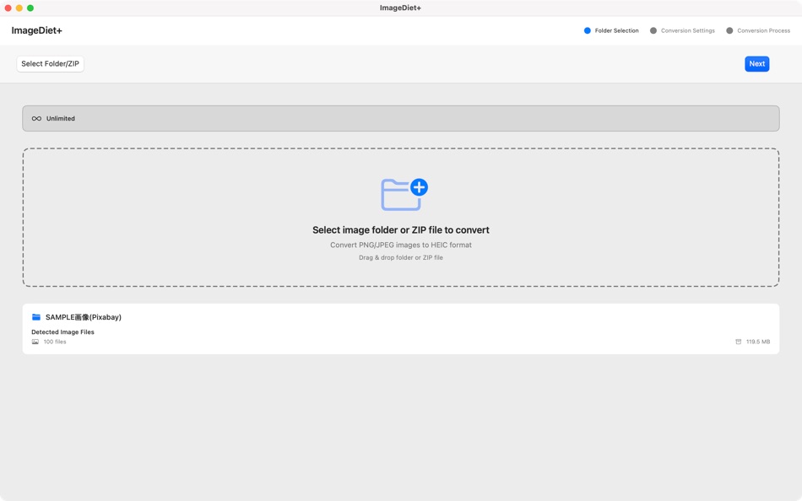802x501 pixels.
Task: Toggle full screen with the green window button
Action: point(32,7)
